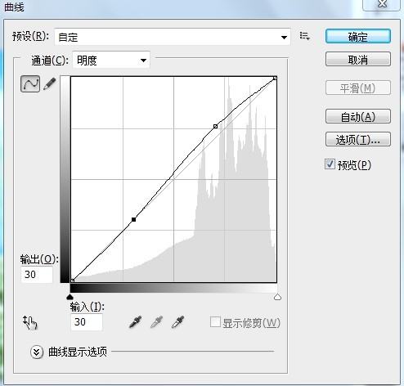Screen dimensions: 404x386
Task: Toggle the 预览 preview checkbox
Action: pyautogui.click(x=330, y=164)
